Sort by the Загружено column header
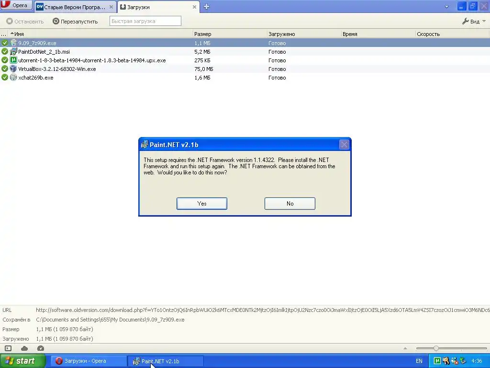The height and width of the screenshot is (368, 490). point(304,34)
